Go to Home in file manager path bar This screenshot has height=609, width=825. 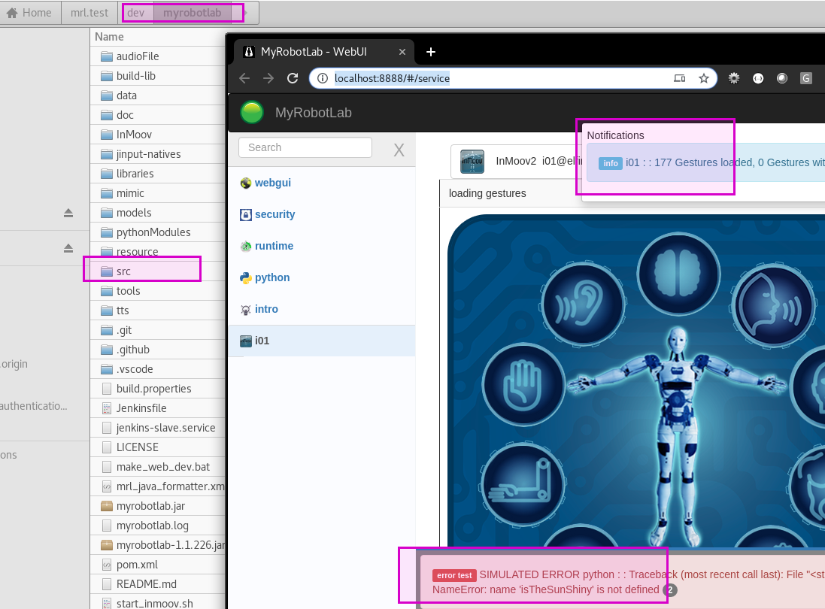(x=29, y=13)
